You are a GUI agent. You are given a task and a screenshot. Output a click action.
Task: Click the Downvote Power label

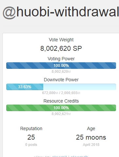pos(61,80)
